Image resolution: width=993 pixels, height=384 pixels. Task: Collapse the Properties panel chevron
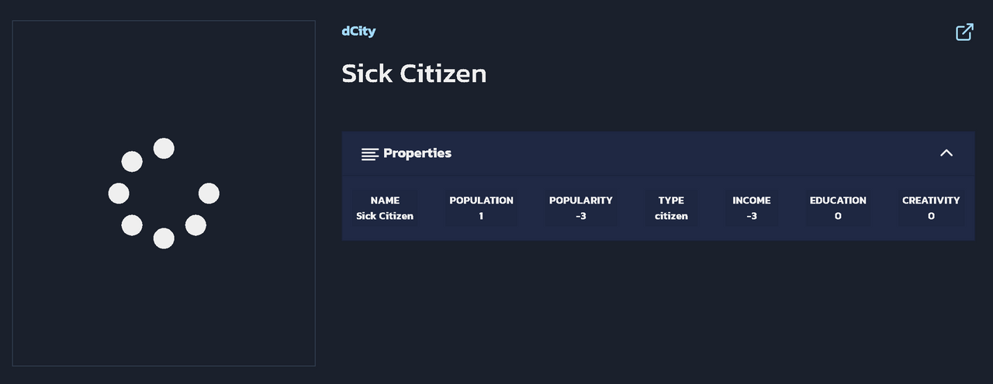click(946, 153)
